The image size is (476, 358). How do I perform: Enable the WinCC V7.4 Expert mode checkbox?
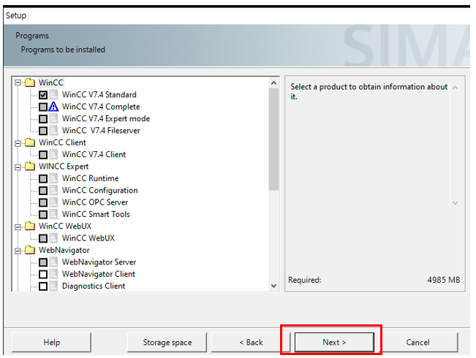(x=43, y=118)
